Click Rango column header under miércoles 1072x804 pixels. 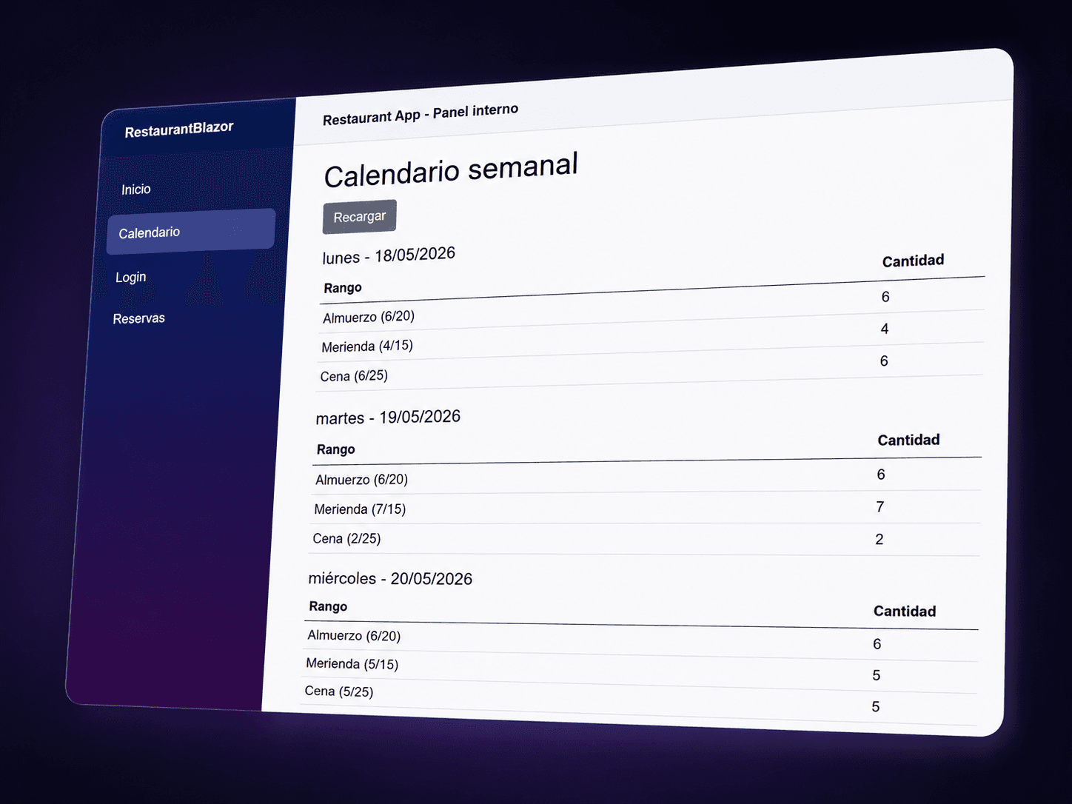tap(328, 606)
